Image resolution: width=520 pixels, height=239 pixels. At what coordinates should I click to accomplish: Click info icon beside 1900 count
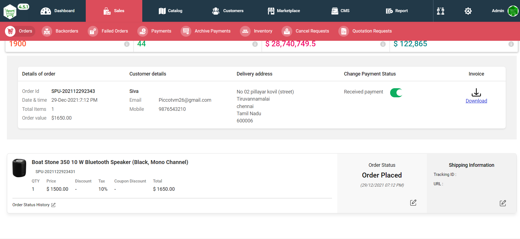[x=127, y=44]
